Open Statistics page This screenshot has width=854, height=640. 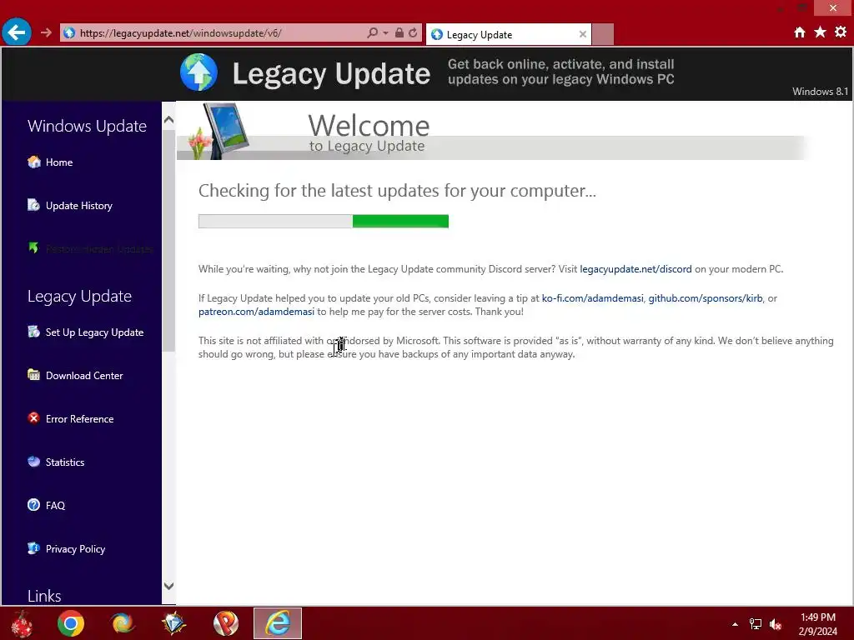click(x=65, y=462)
